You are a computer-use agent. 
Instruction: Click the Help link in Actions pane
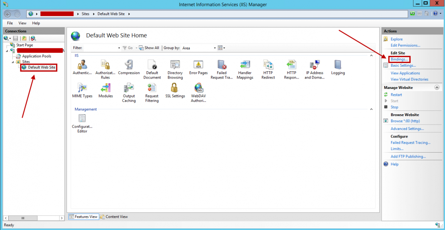395,164
